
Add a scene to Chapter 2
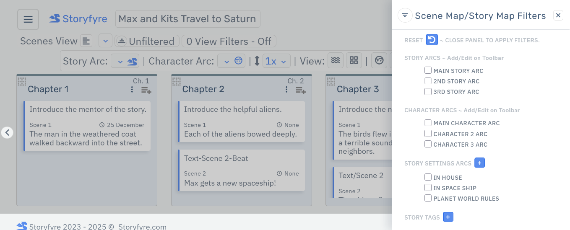pos(301,90)
